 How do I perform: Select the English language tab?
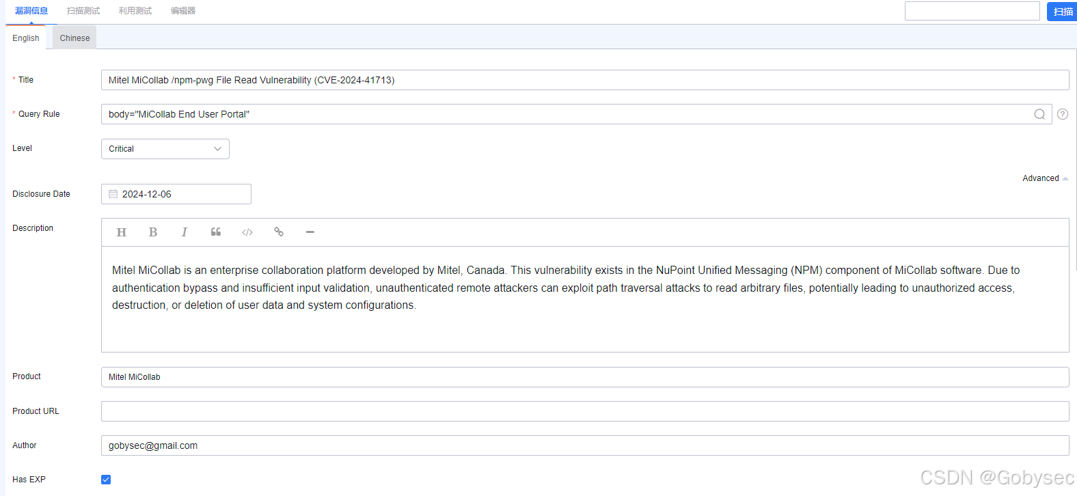pyautogui.click(x=26, y=38)
